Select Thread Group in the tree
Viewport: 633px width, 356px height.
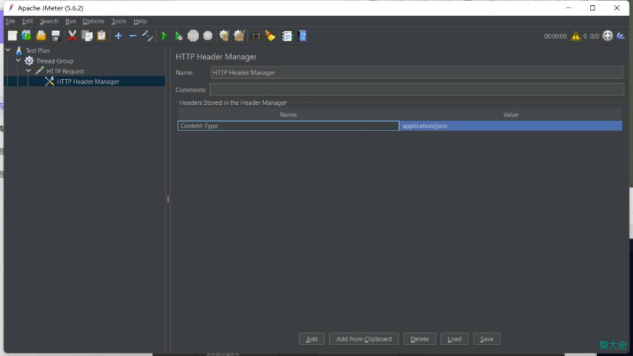pos(55,61)
